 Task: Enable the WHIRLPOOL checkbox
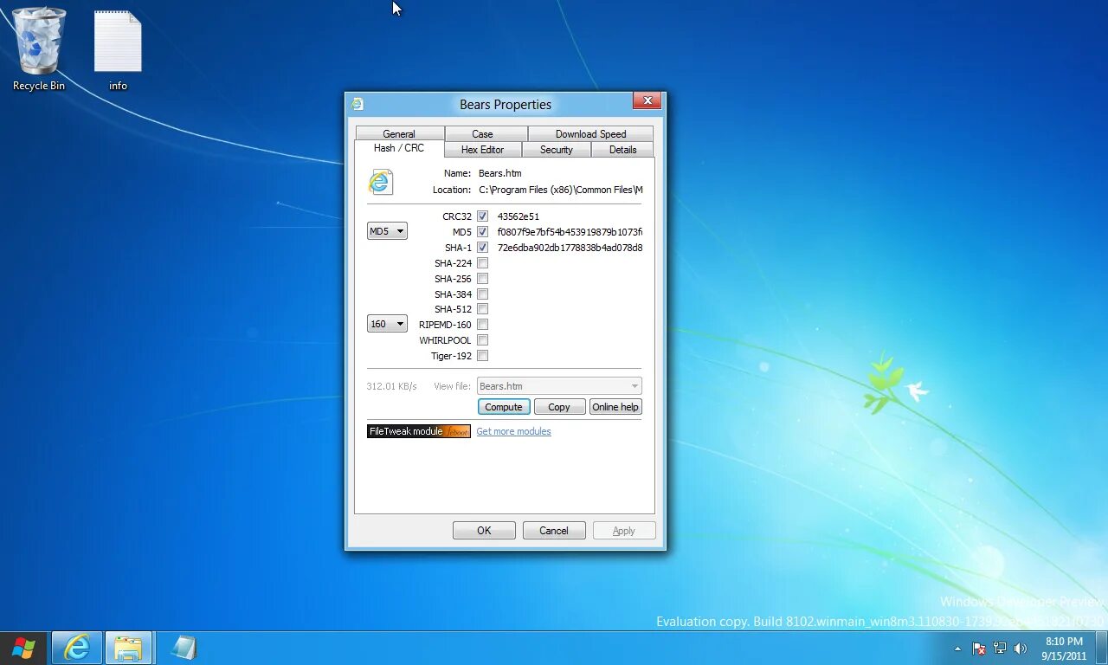[x=483, y=340]
